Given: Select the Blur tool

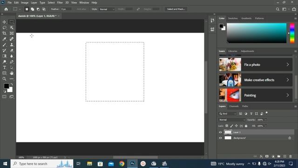Looking at the screenshot, I should tap(12, 56).
